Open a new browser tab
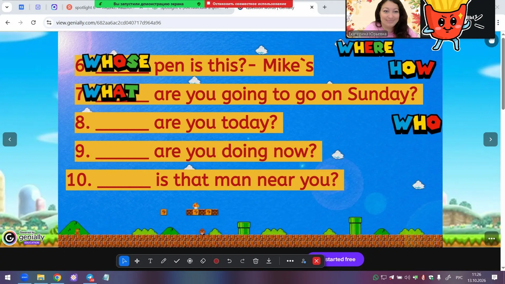Image resolution: width=505 pixels, height=284 pixels. 325,7
